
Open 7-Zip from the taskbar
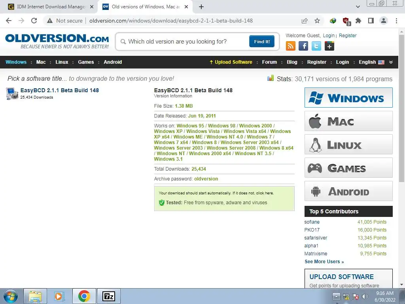[109, 296]
